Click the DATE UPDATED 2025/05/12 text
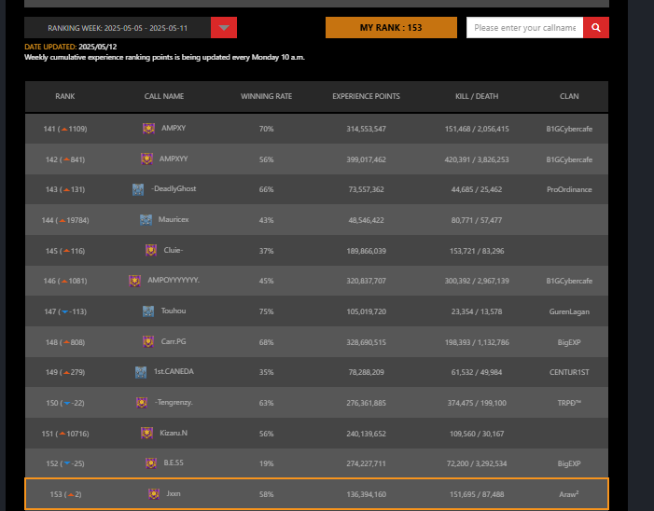The height and width of the screenshot is (511, 654). [71, 47]
